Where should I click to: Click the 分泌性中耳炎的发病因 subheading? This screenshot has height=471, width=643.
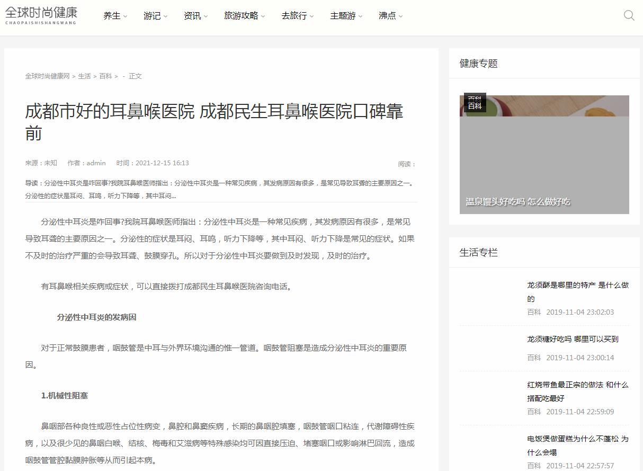click(x=96, y=317)
